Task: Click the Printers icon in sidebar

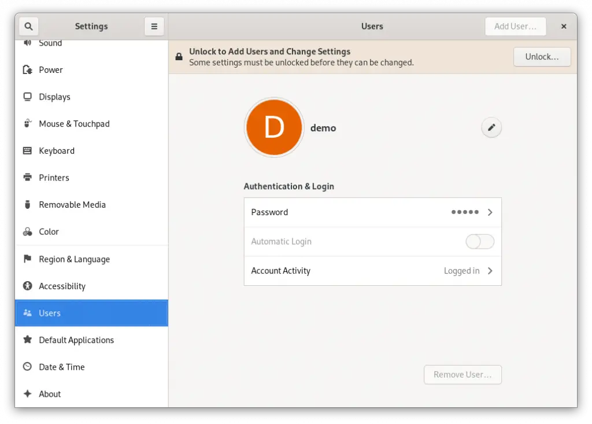Action: 27,178
